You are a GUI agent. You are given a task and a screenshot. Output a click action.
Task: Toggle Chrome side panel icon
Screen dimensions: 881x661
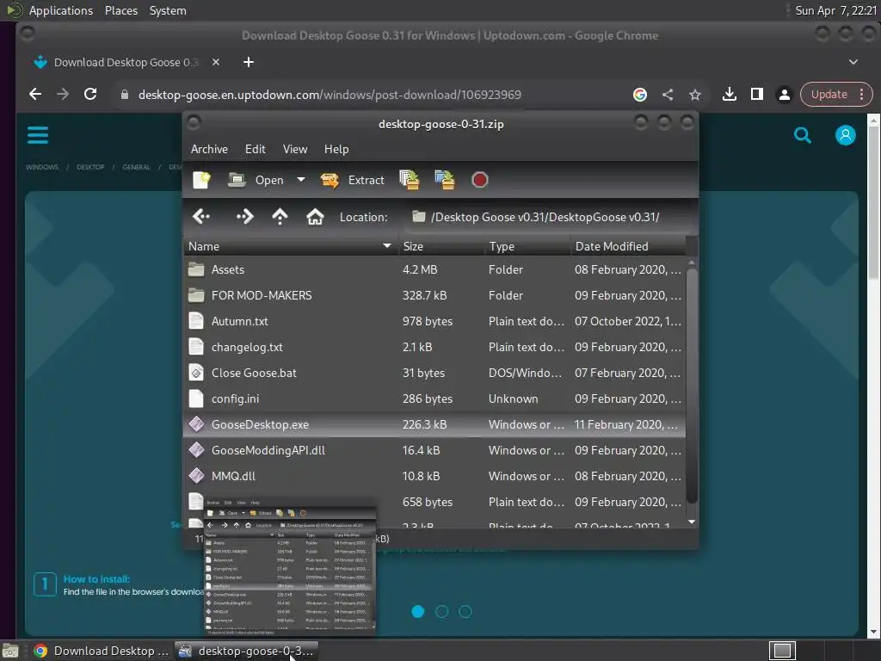(x=757, y=95)
